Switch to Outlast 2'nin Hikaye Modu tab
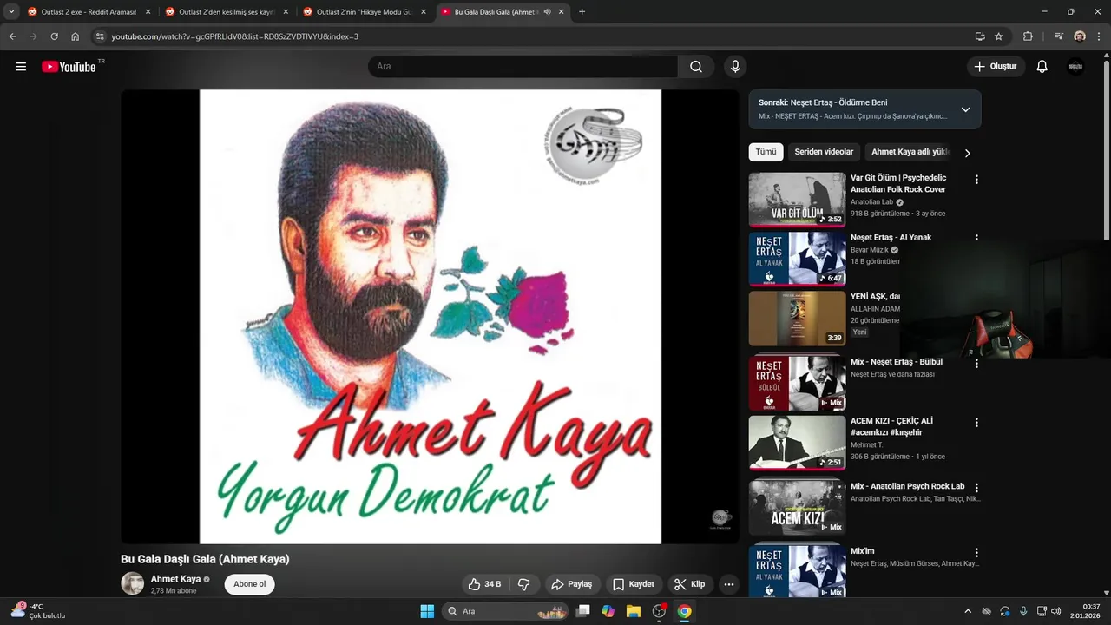 [365, 12]
